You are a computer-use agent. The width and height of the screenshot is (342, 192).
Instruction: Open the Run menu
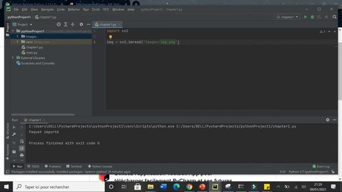86,10
